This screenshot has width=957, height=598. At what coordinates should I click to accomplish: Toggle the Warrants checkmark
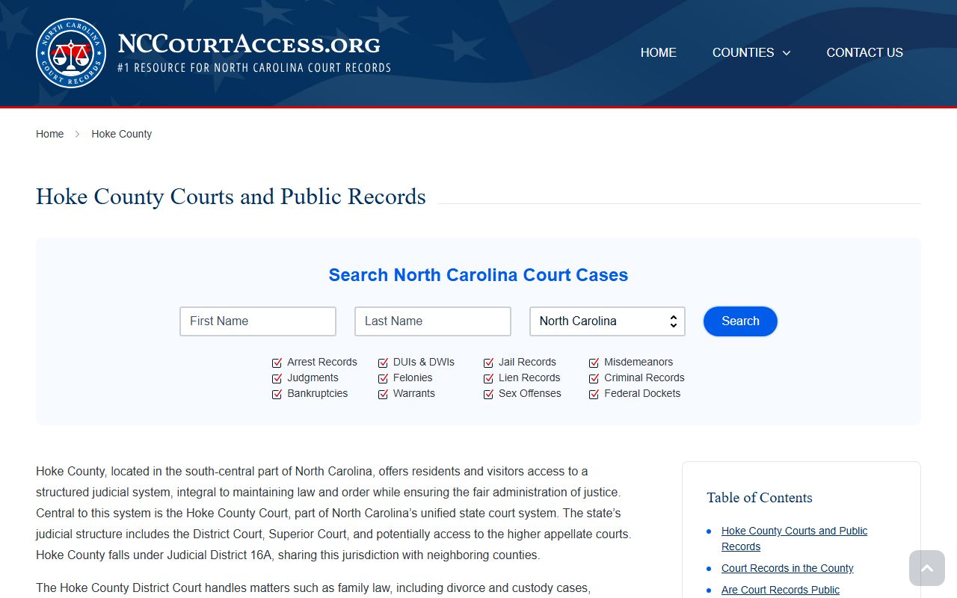[383, 394]
